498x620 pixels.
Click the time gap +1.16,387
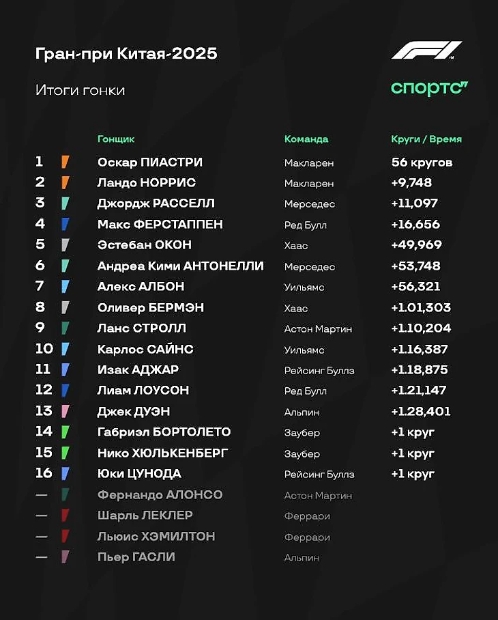click(420, 349)
